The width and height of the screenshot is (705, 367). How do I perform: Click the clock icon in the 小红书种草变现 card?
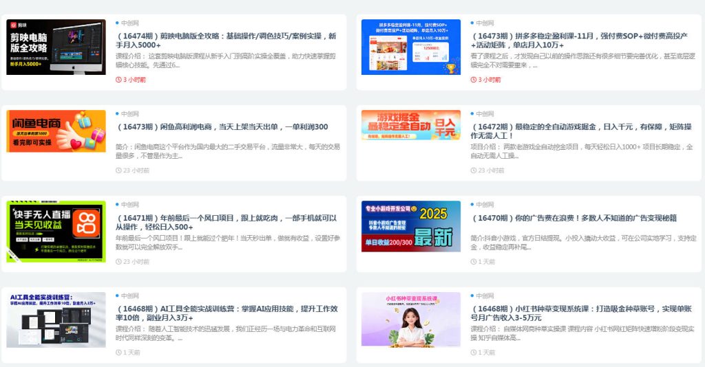474,353
